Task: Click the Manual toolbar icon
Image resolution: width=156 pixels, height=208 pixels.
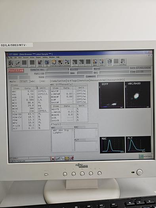Action: coord(17,63)
